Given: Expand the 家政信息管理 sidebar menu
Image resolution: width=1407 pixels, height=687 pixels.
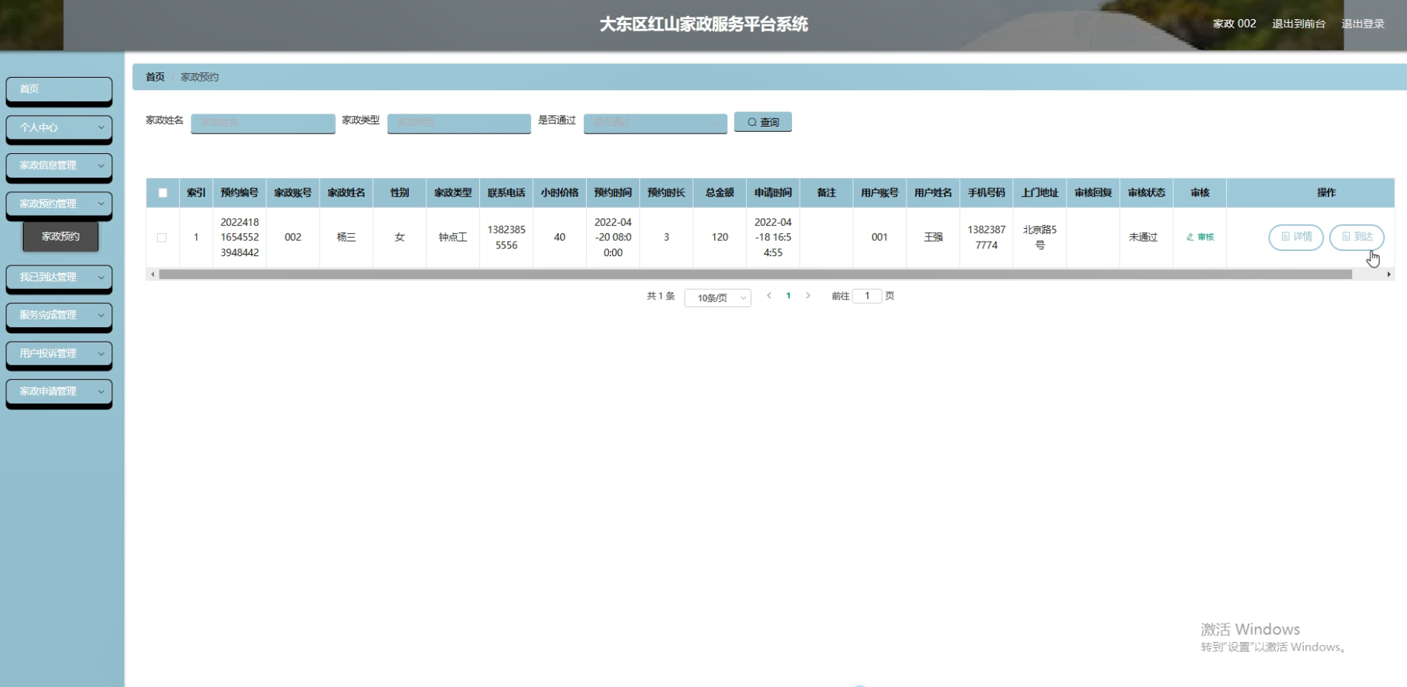Looking at the screenshot, I should (59, 165).
